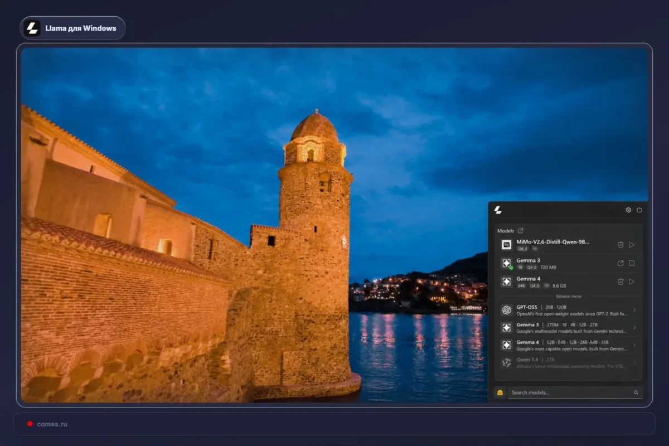The image size is (669, 446).
Task: Stop the running Gemma 3 model
Action: (x=632, y=263)
